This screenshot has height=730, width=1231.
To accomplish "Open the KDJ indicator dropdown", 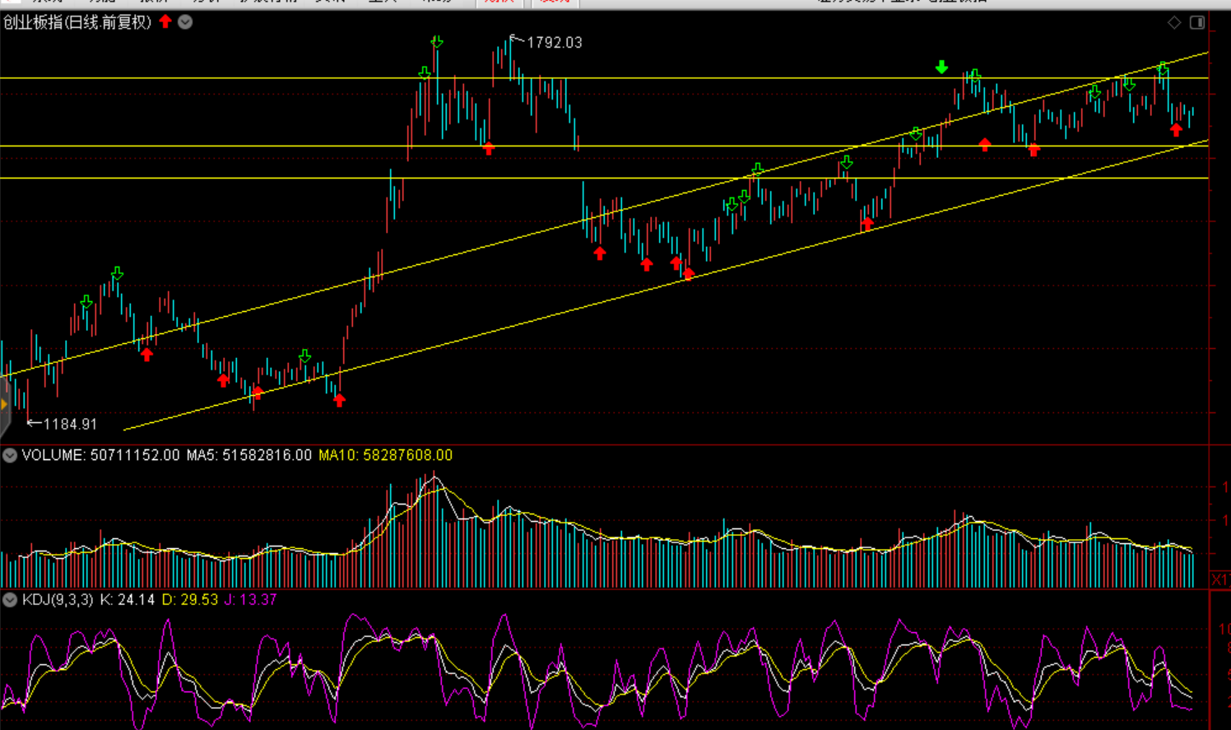I will 10,600.
